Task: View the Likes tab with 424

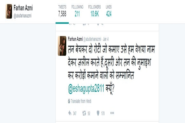Action: (109, 11)
